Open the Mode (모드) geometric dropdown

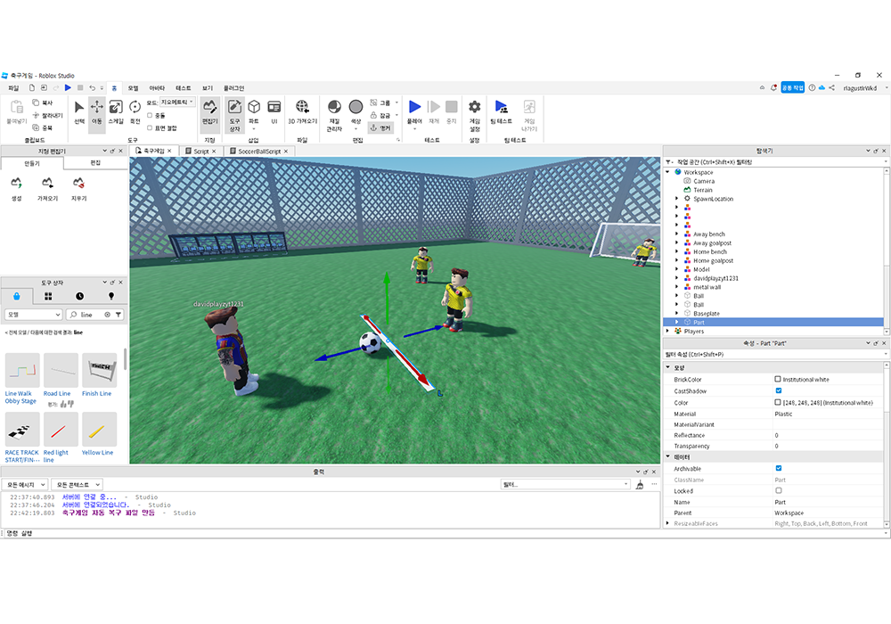click(177, 103)
